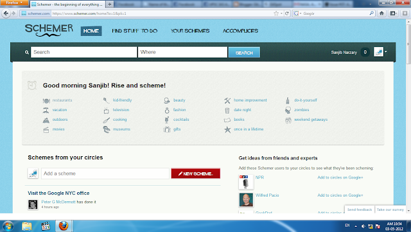Click the browser URL address bar
The height and width of the screenshot is (232, 411).
coord(161,13)
